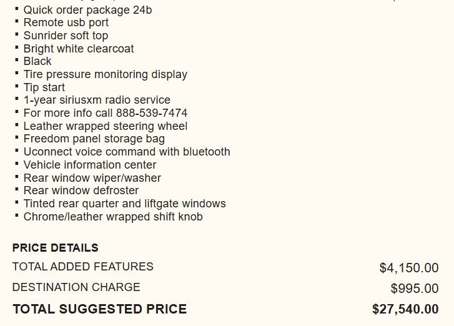Click Uconnect voice command with bluetooth
The height and width of the screenshot is (326, 454).
[x=127, y=152]
